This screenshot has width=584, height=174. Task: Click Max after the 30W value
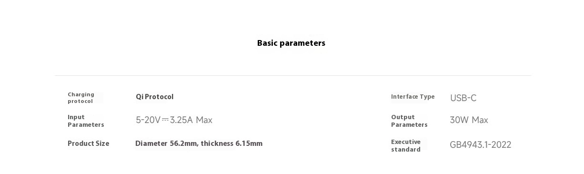tap(480, 120)
